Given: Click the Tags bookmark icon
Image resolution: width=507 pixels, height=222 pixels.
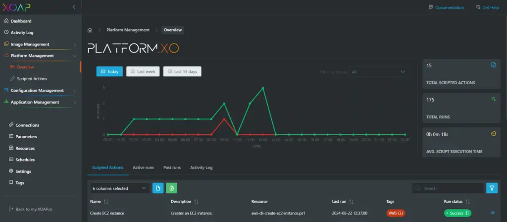Looking at the screenshot, I should tap(11, 182).
